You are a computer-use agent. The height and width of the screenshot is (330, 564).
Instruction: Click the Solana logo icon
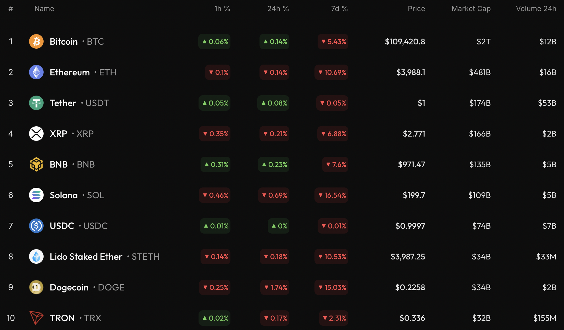click(x=36, y=195)
